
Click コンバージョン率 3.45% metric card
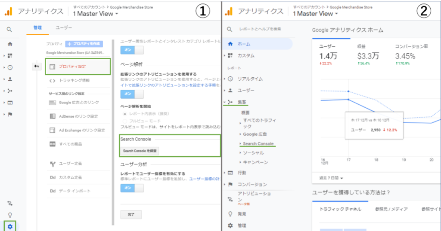point(411,55)
